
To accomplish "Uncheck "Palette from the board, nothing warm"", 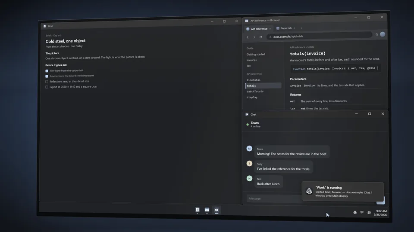I will [47, 76].
